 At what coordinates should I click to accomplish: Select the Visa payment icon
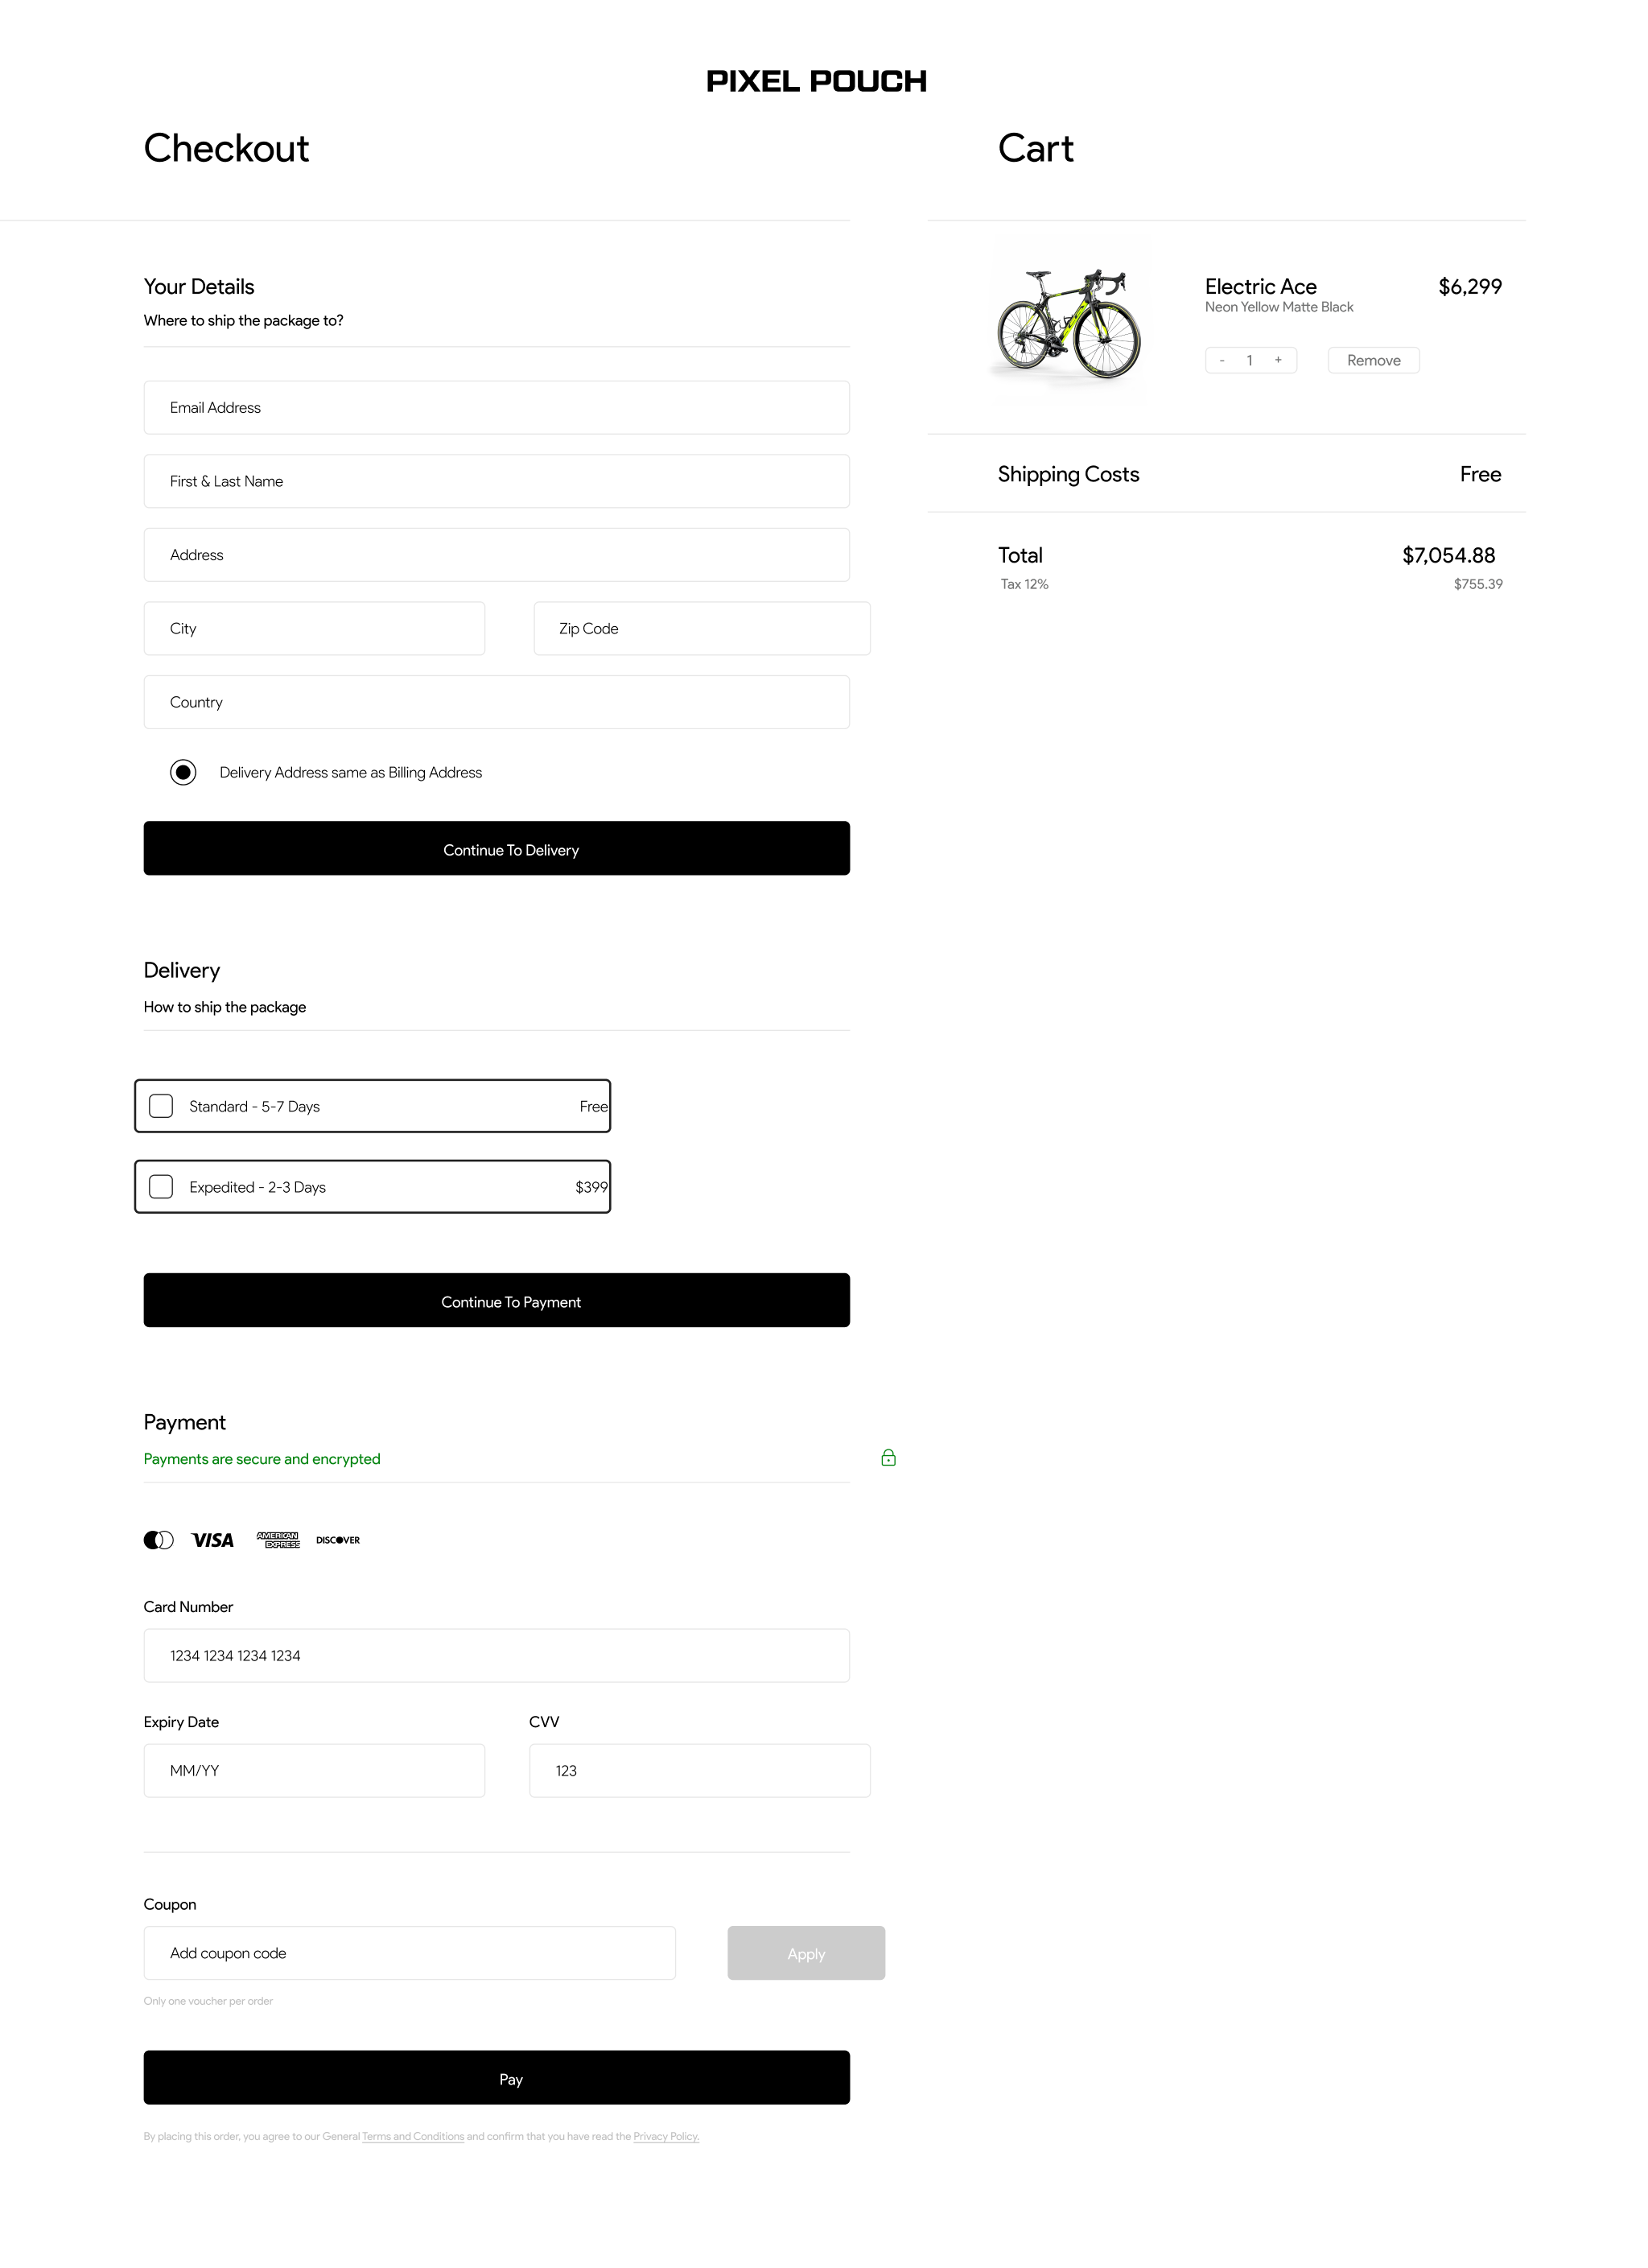(212, 1540)
